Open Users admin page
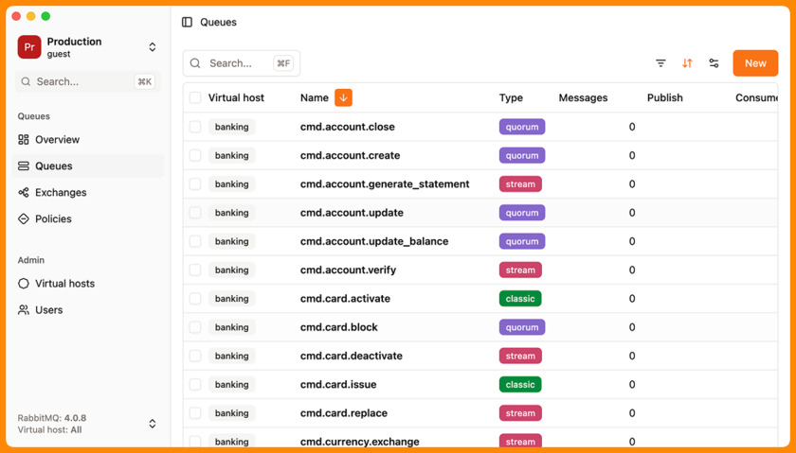796x453 pixels. [x=88, y=309]
